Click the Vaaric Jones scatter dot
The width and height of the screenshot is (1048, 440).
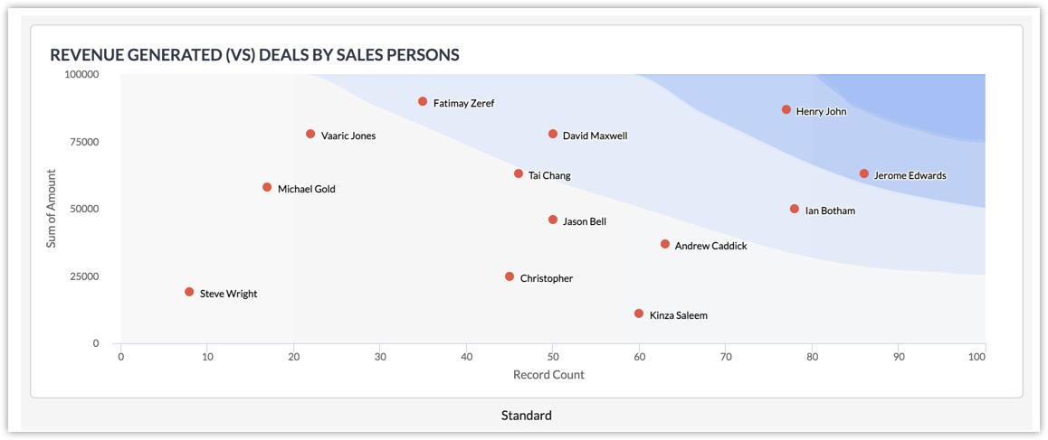310,135
